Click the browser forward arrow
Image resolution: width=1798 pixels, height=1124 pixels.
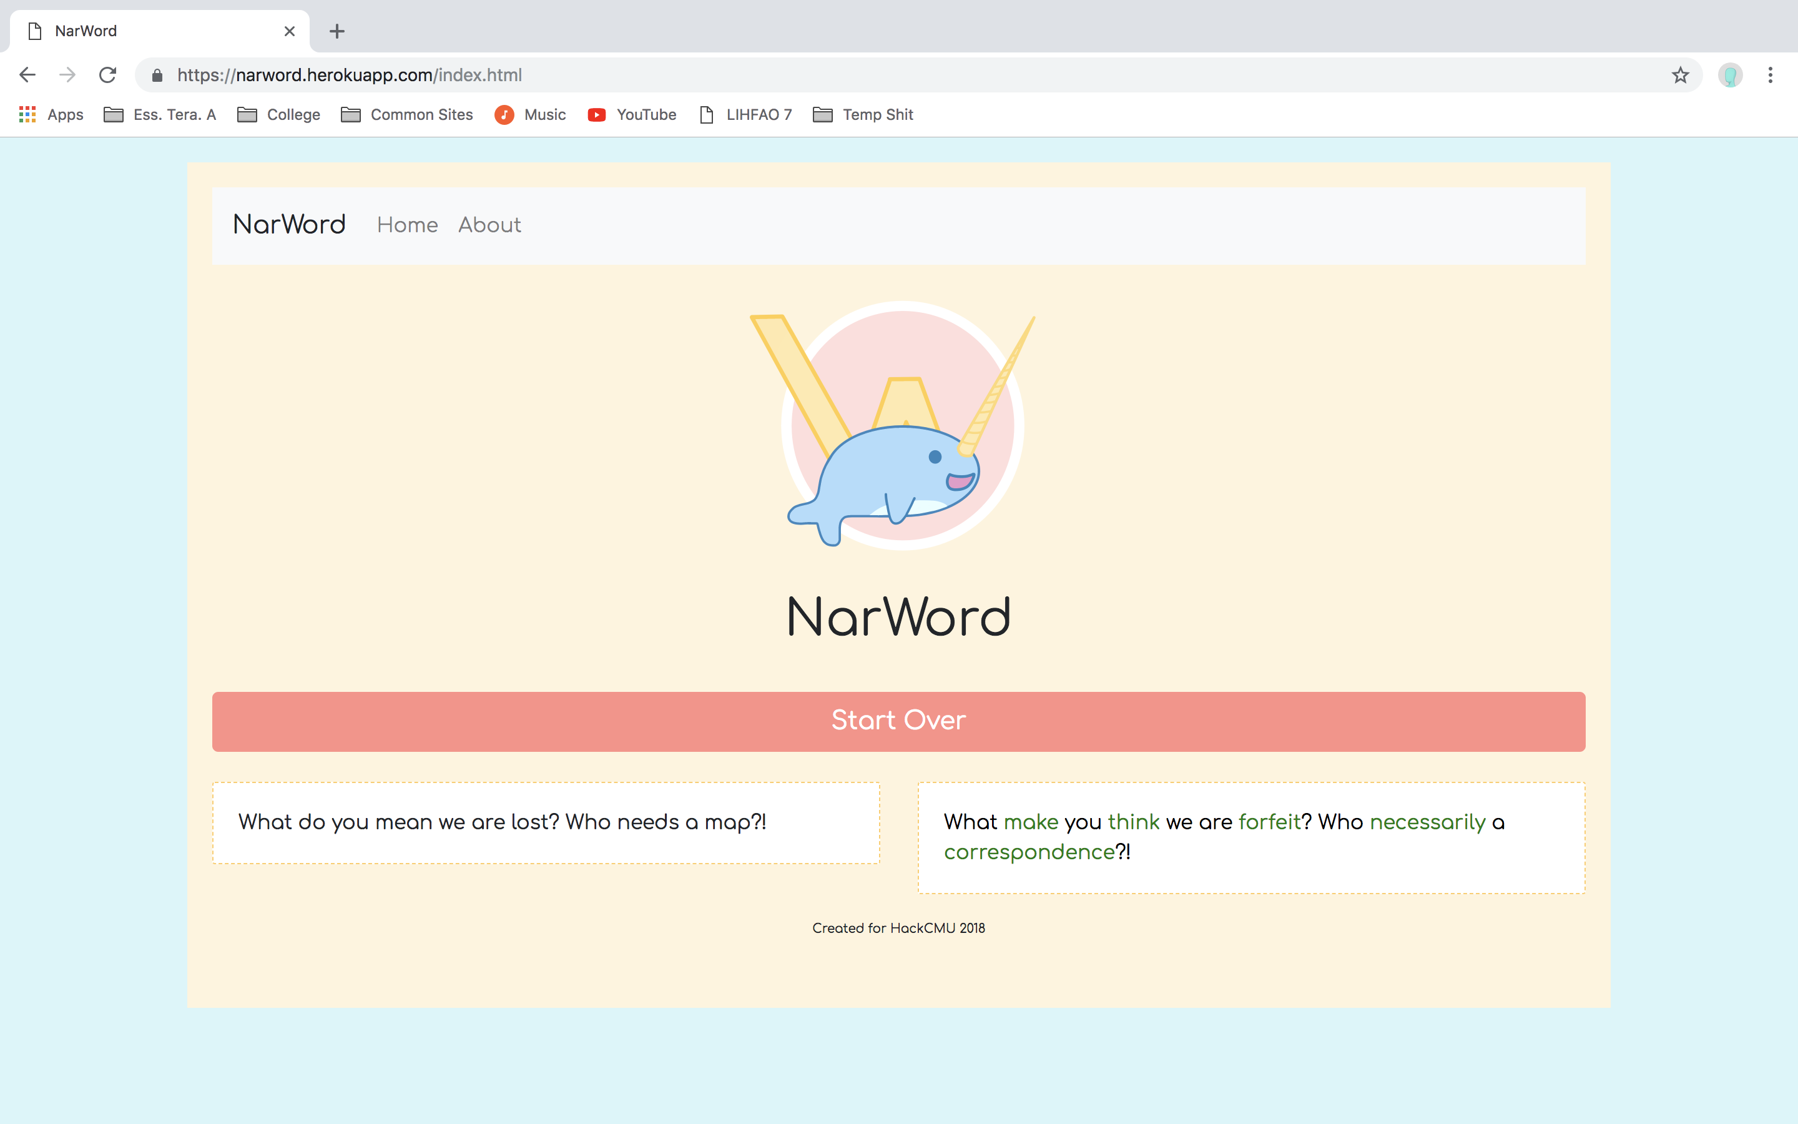[x=67, y=75]
